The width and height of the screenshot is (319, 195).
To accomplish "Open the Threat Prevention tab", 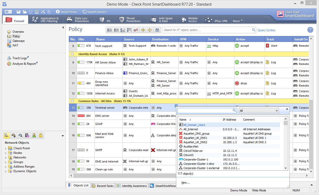I will click(131, 20).
